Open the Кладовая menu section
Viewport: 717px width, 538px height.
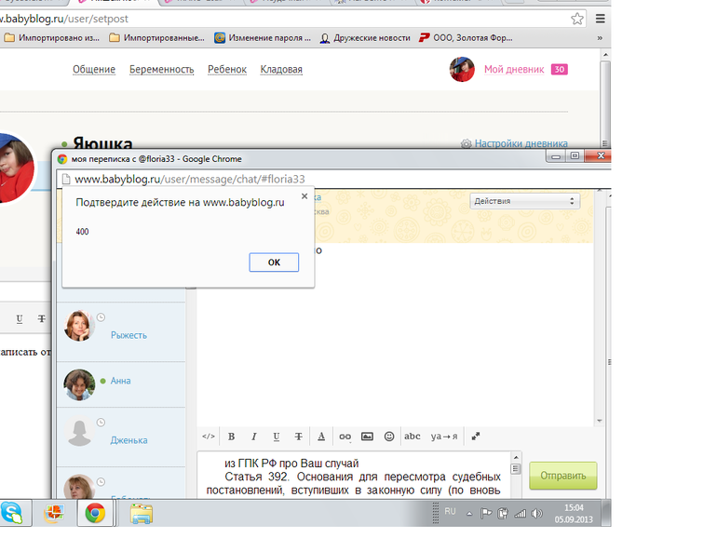point(281,70)
